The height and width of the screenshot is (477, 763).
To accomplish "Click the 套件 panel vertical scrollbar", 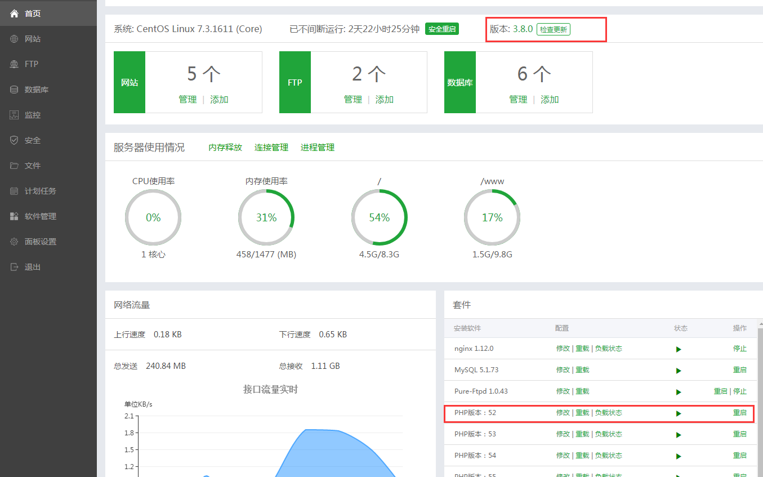I will (760, 403).
